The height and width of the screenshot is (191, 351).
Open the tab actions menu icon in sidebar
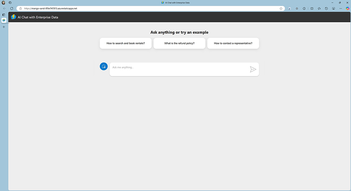point(4,15)
